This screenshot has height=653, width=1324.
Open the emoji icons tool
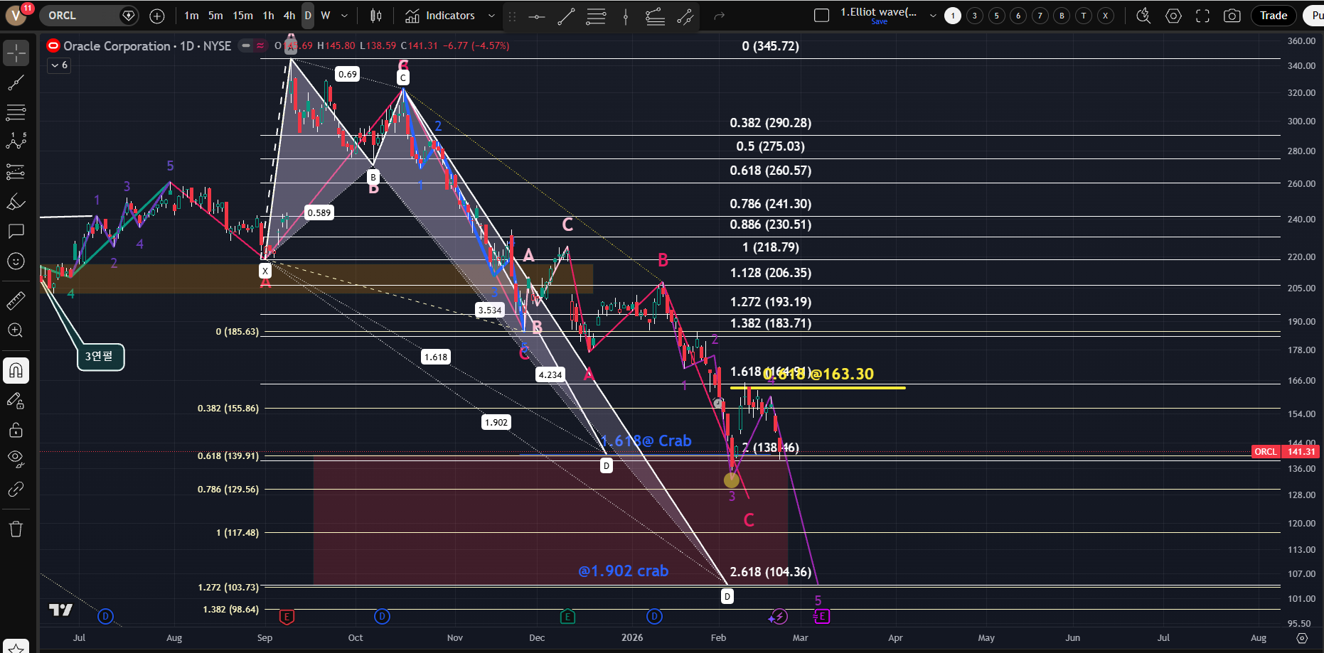(16, 261)
